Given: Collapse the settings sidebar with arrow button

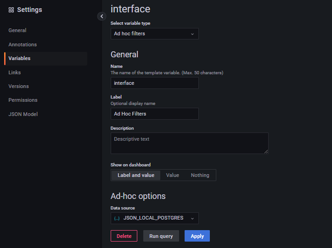Looking at the screenshot, I should click(x=101, y=16).
